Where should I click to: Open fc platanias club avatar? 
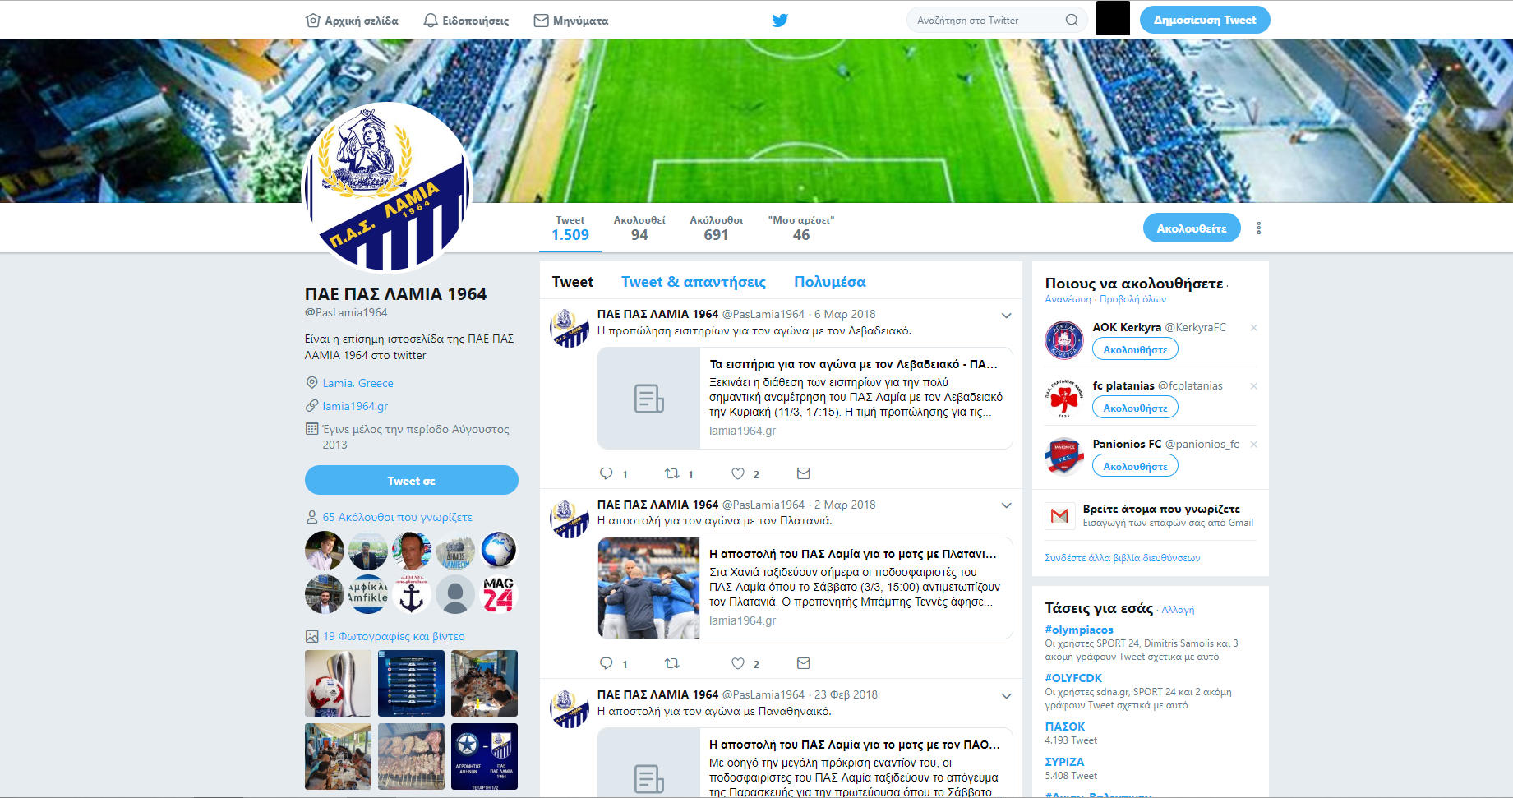[x=1064, y=399]
